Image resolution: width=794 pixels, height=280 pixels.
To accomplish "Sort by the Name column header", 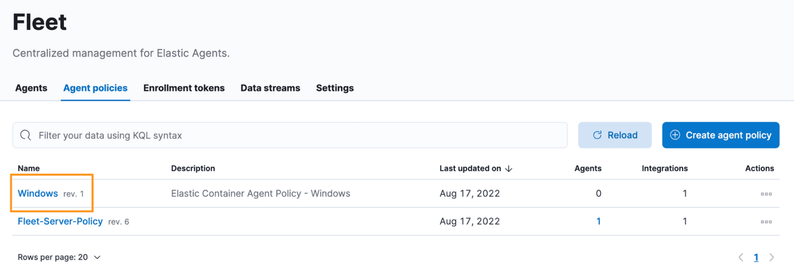I will (x=29, y=168).
